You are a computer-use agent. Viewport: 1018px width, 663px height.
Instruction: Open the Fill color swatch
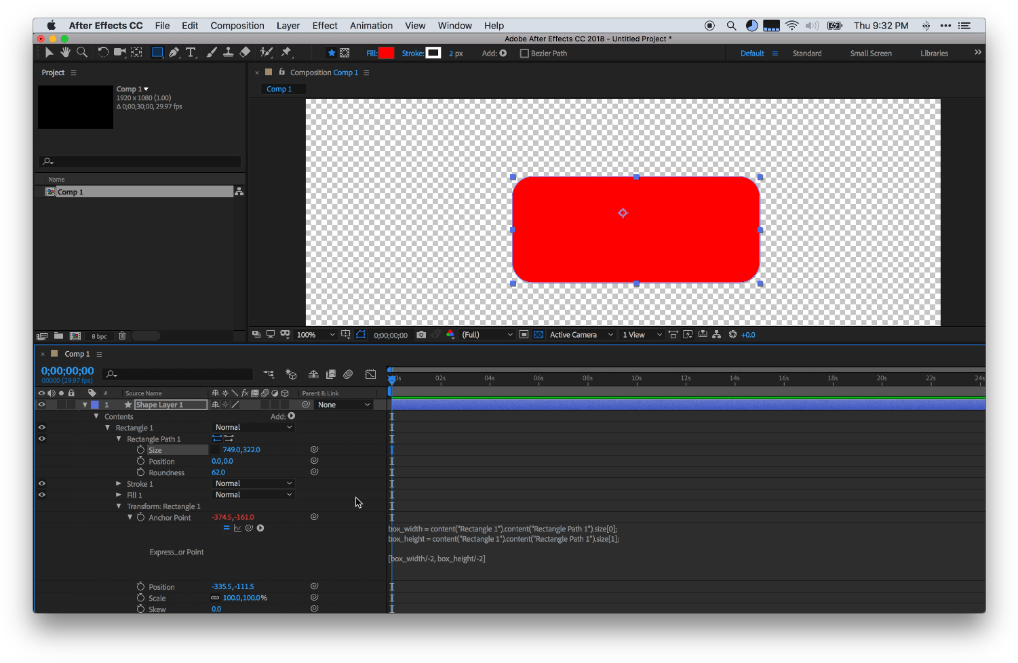tap(387, 52)
